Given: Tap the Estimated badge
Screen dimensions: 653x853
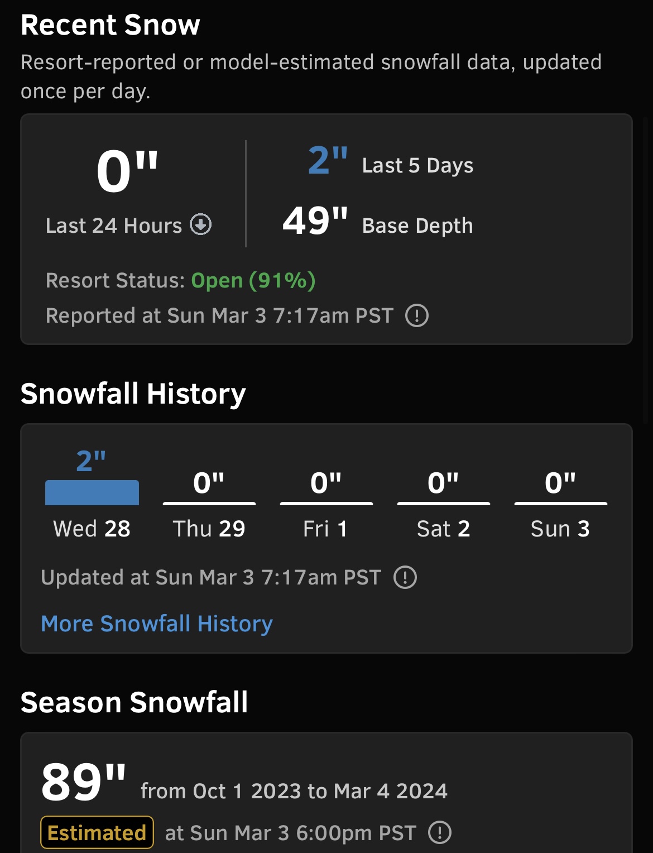Looking at the screenshot, I should [97, 832].
